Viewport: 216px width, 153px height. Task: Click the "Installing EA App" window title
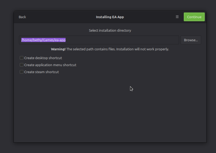tap(110, 17)
